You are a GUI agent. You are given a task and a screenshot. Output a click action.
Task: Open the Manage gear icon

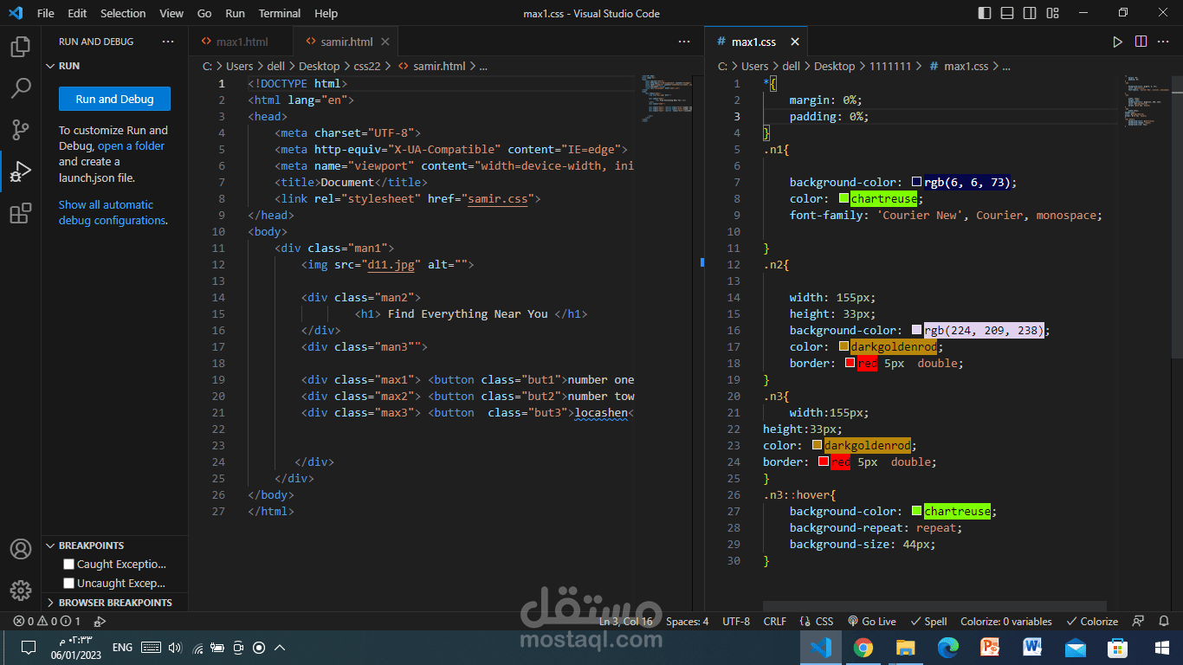(21, 591)
